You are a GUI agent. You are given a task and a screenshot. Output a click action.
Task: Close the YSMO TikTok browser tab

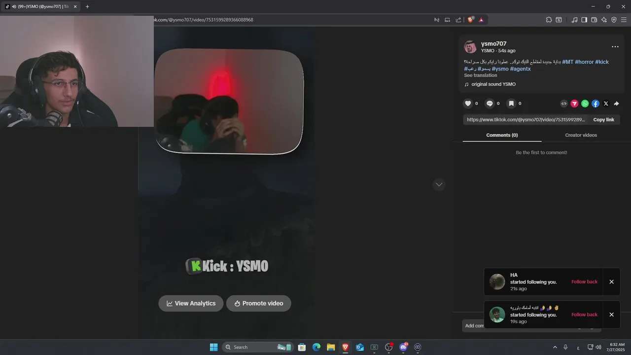(75, 6)
